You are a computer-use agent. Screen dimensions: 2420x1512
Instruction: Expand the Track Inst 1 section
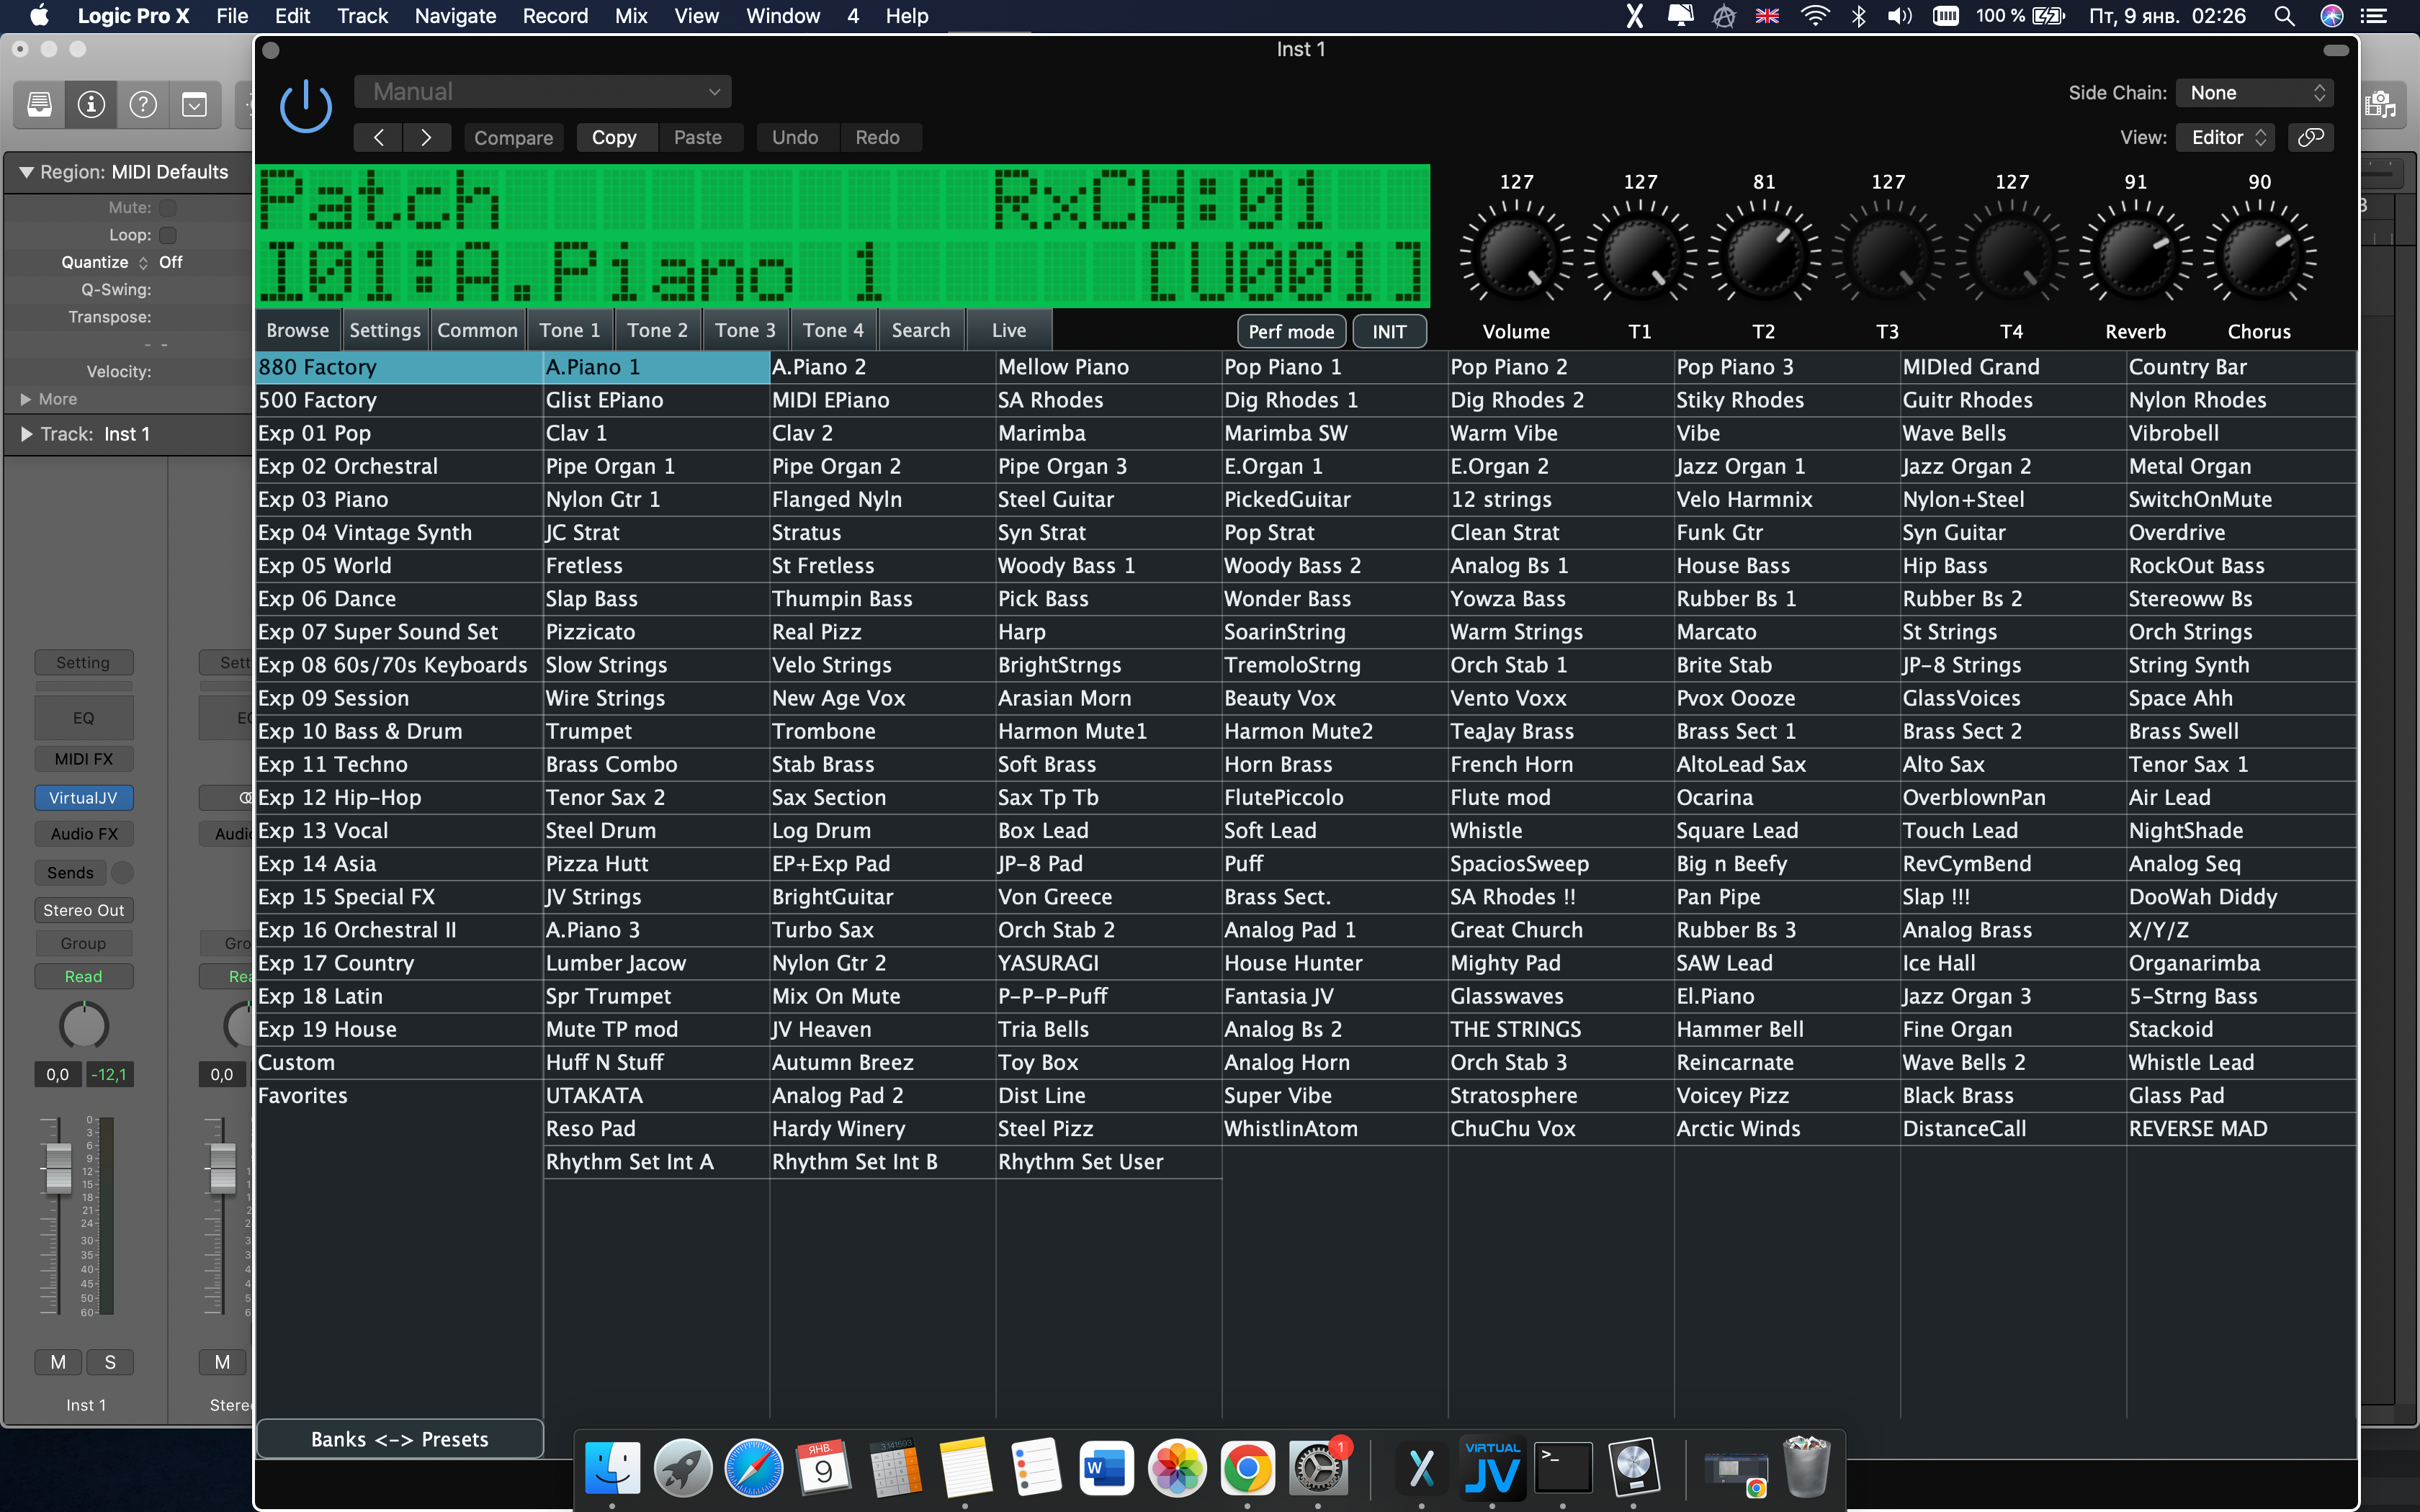tap(26, 434)
